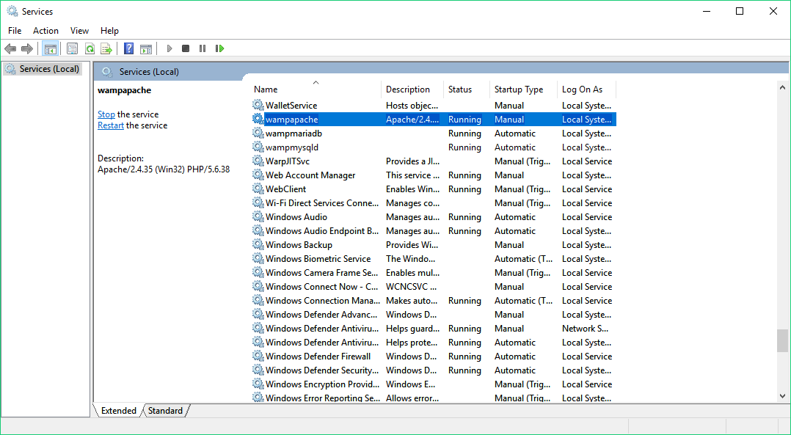Sort by the Startup Type column header

(x=523, y=89)
